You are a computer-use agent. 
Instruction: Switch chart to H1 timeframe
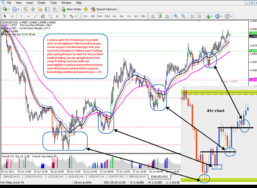tap(115, 16)
